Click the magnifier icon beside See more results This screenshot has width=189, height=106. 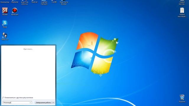click(3, 97)
